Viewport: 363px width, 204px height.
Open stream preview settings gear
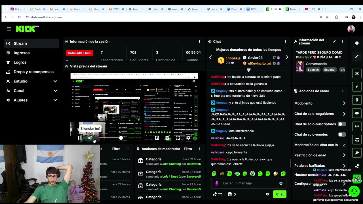pos(188,138)
